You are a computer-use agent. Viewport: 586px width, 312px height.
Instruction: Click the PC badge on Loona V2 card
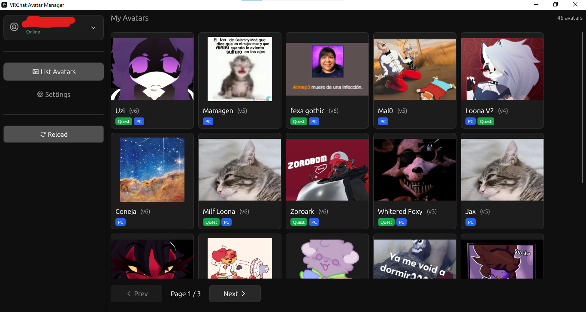(x=471, y=121)
